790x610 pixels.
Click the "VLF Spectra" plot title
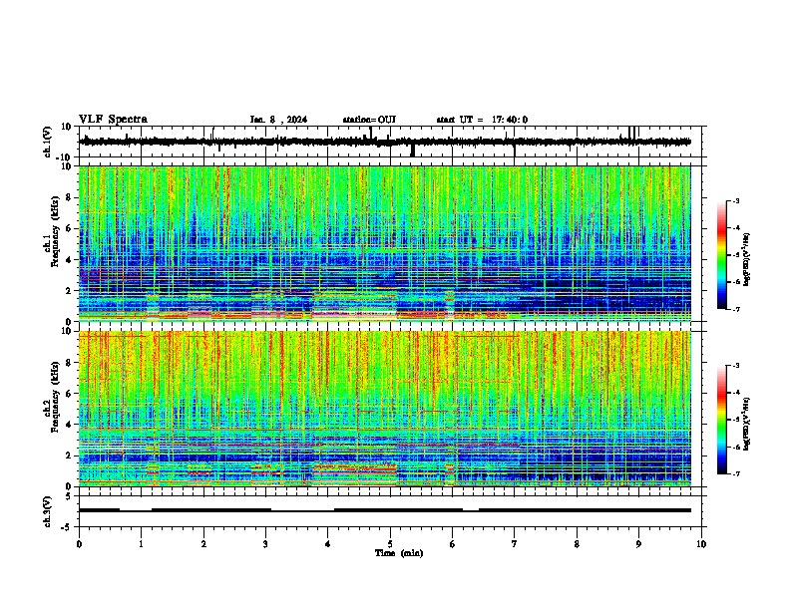113,120
